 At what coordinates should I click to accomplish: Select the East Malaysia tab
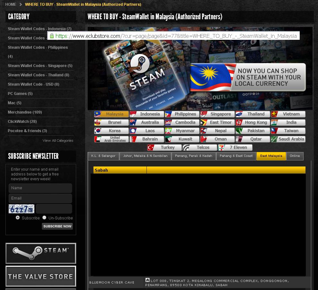(271, 156)
